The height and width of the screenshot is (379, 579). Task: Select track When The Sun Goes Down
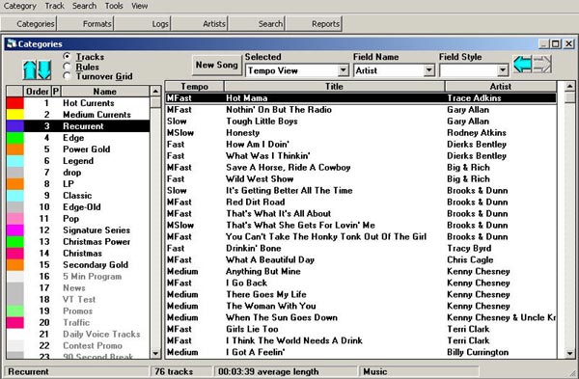[361, 317]
